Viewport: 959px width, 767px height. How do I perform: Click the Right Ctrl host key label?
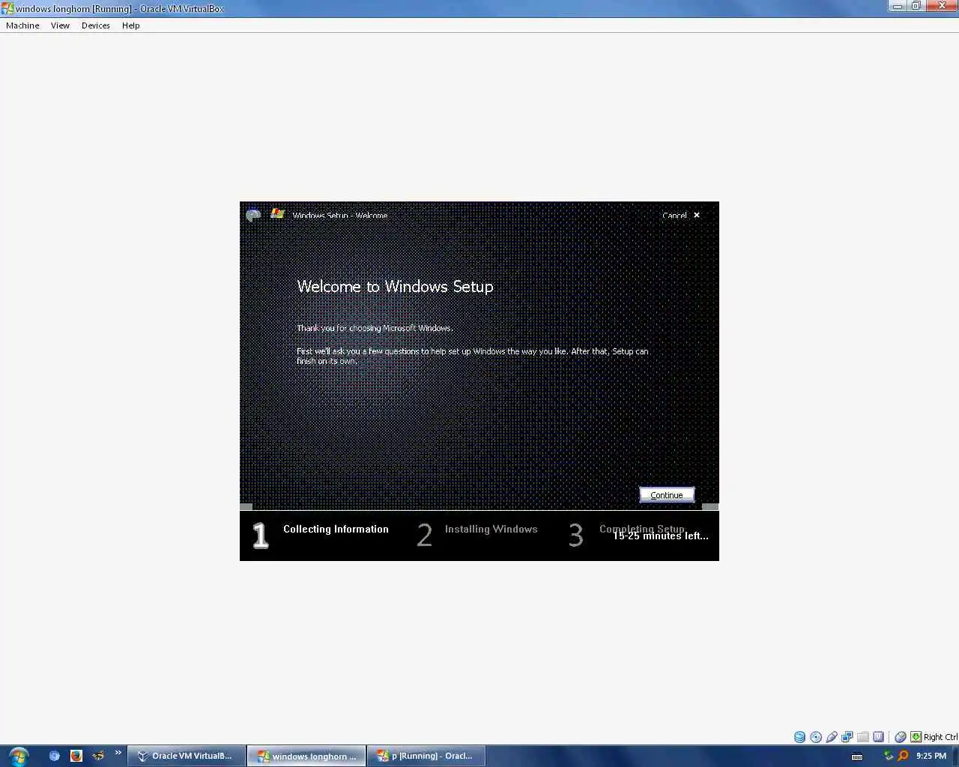[x=940, y=737]
